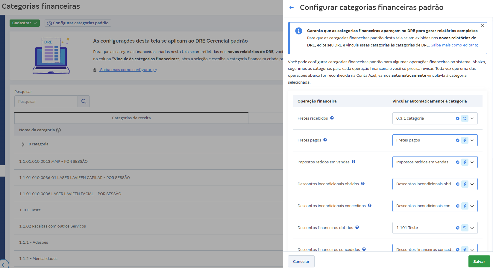Screen dimensions: 493x268
Task: Reset Descontos financeiros obtidos to suggested category
Action: pyautogui.click(x=465, y=228)
